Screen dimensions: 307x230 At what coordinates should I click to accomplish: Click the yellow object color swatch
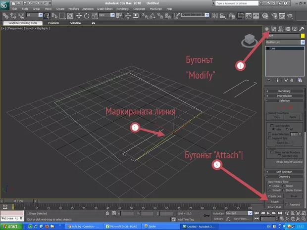(x=302, y=36)
